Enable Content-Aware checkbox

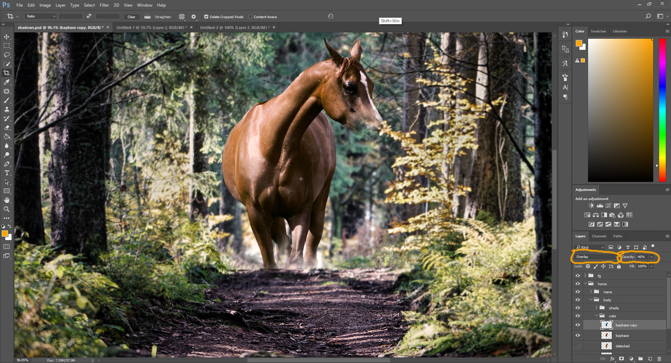pyautogui.click(x=250, y=17)
